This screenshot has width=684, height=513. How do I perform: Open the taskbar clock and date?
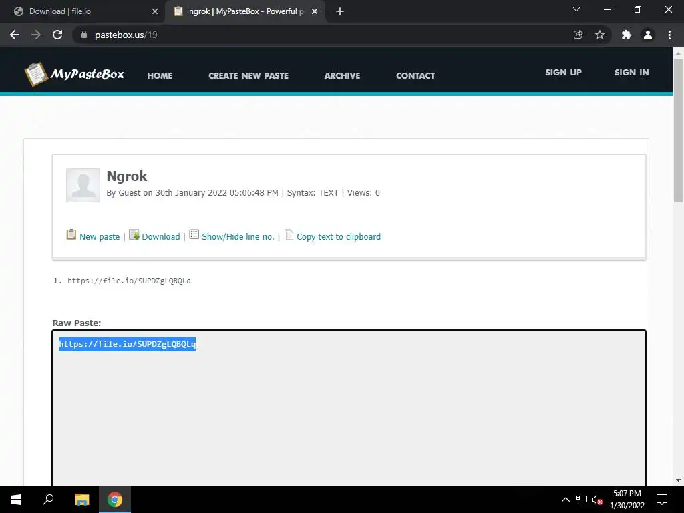[x=627, y=500]
